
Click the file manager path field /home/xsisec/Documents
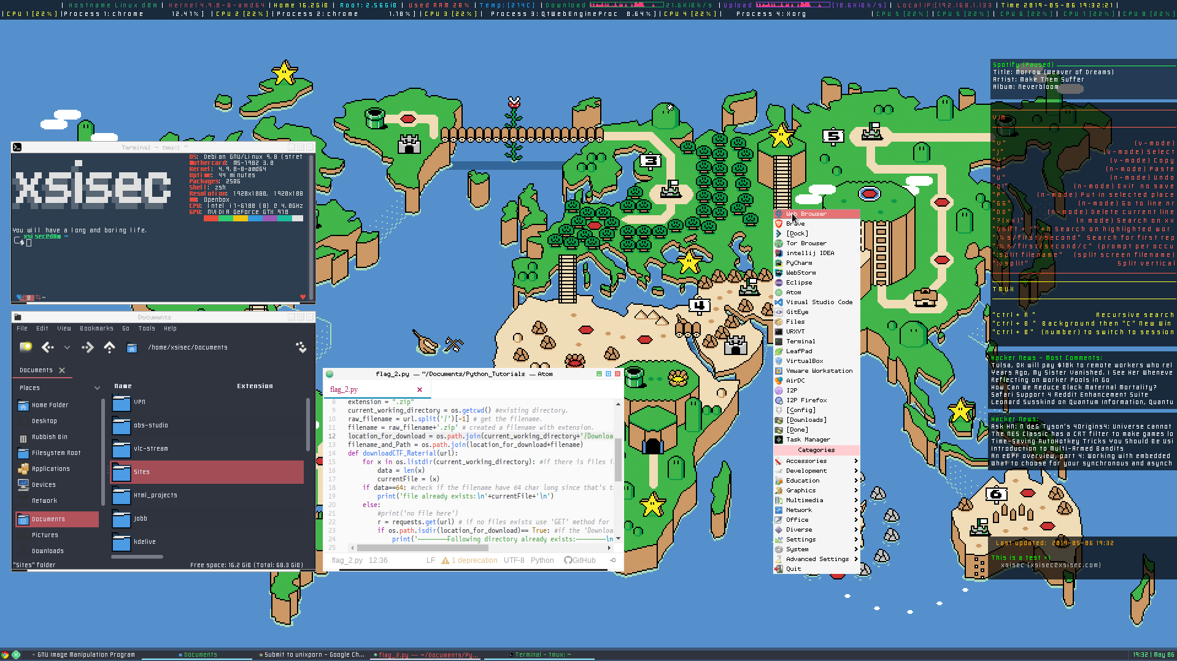coord(188,348)
